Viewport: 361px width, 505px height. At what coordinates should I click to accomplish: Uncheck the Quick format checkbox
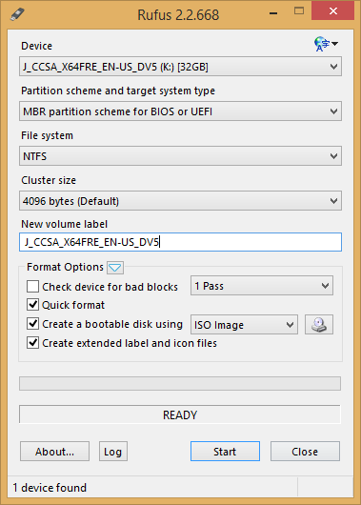32,304
